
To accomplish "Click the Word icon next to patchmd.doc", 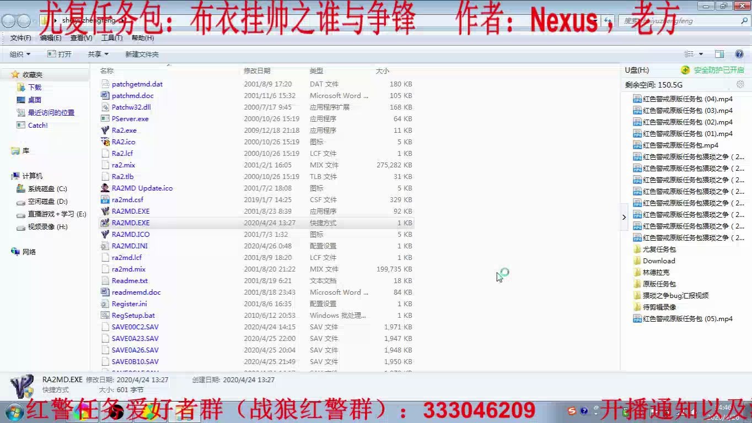I will click(105, 96).
